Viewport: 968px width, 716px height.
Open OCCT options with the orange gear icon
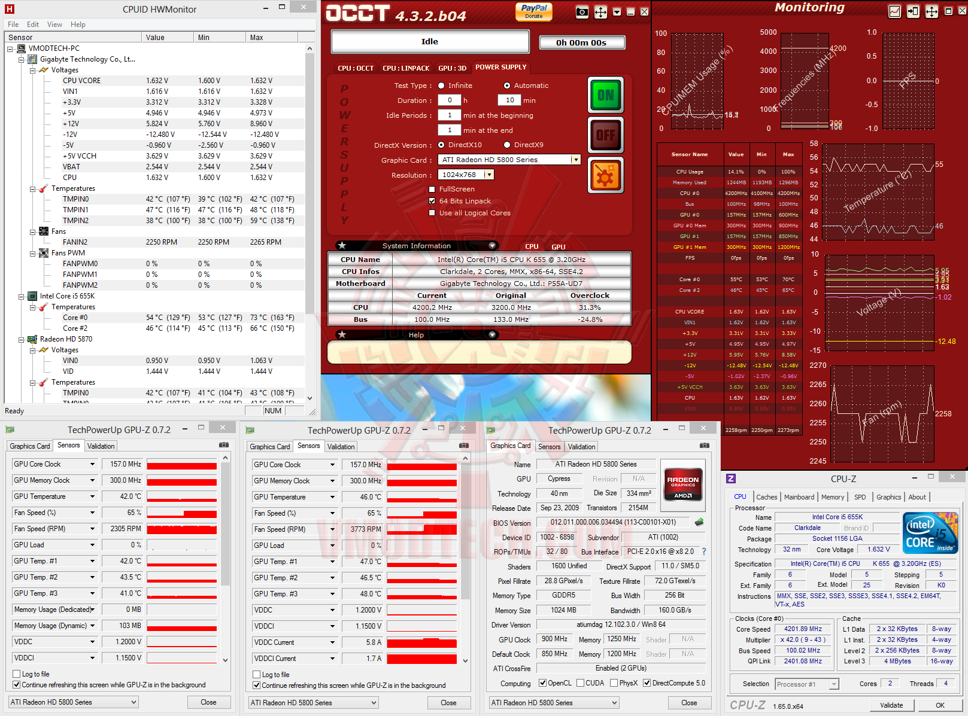[x=605, y=175]
